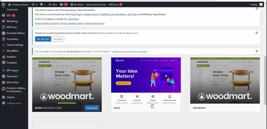Open the WordPress logo menu
Image resolution: width=267 pixels, height=129 pixels.
pos(3,5)
